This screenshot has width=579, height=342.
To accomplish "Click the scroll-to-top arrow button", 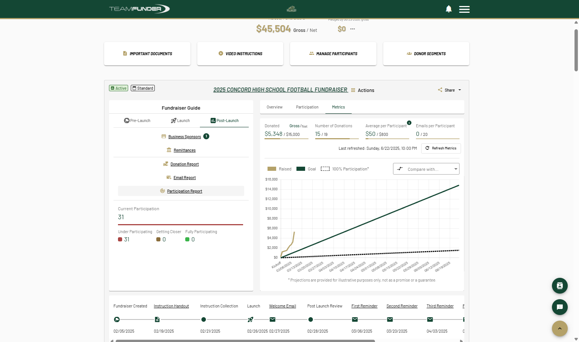I will tap(560, 328).
